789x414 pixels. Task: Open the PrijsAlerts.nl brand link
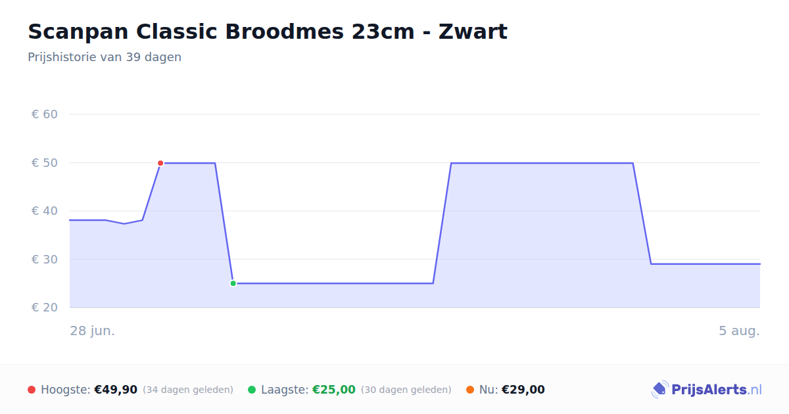(x=706, y=390)
